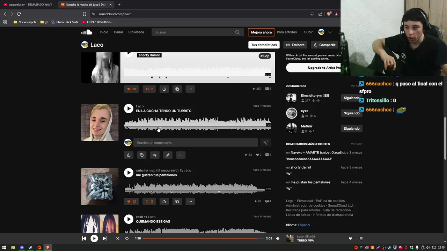Skip to previous track in player bar

pos(84,238)
